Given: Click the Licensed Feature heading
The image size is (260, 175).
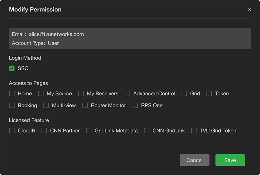Looking at the screenshot, I should [x=29, y=120].
